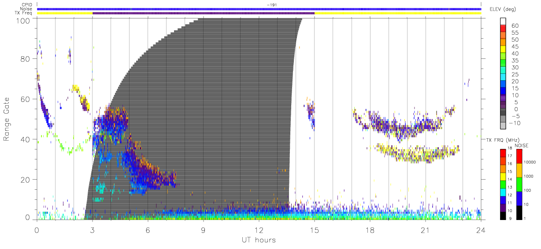Click the red top NOISE colorbar segment

click(x=519, y=156)
